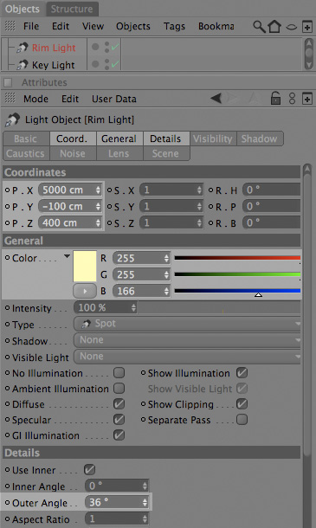Click the home icon in Objects toolbar
Image resolution: width=316 pixels, height=528 pixels.
coord(274,26)
